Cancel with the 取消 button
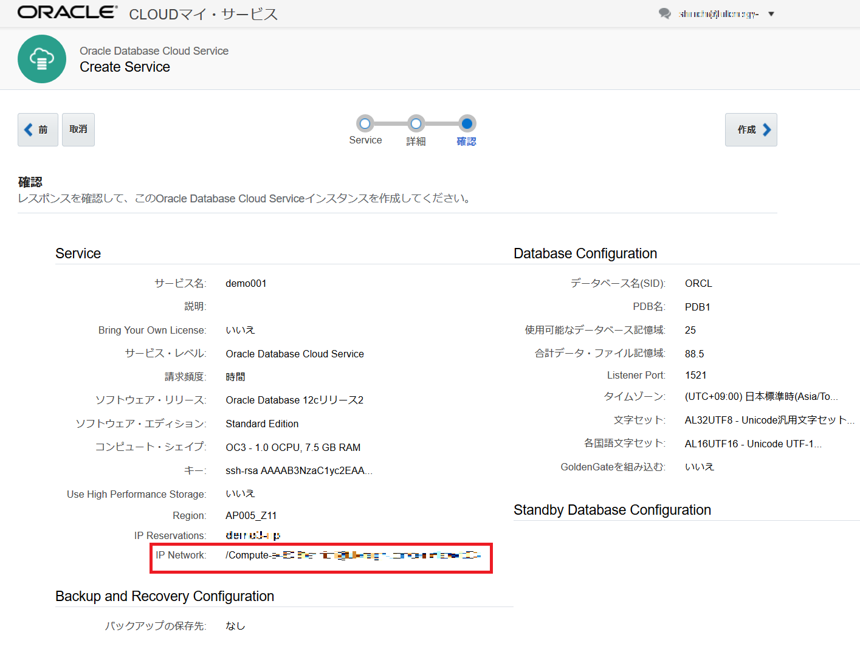Image resolution: width=860 pixels, height=646 pixels. click(x=78, y=129)
